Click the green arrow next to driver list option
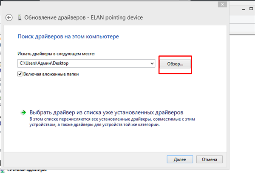This screenshot has height=173, width=255. pyautogui.click(x=23, y=112)
